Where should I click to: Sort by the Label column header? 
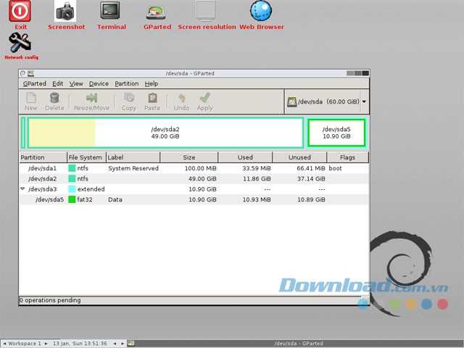[133, 157]
